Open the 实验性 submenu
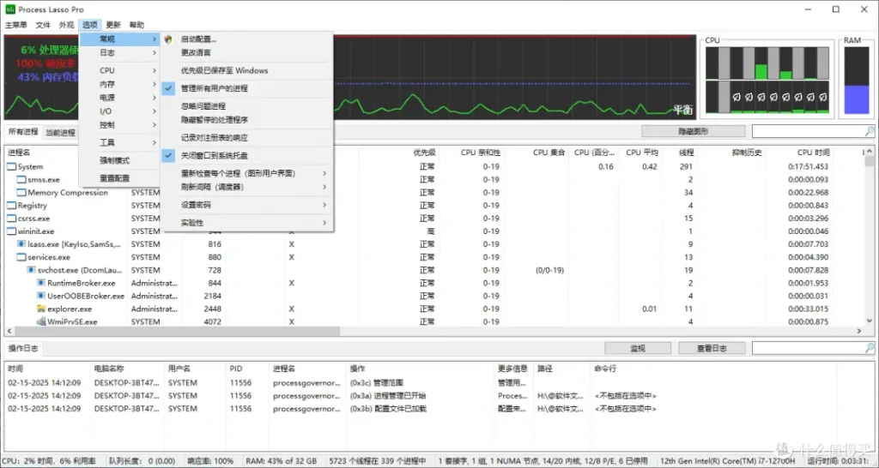 pos(247,223)
